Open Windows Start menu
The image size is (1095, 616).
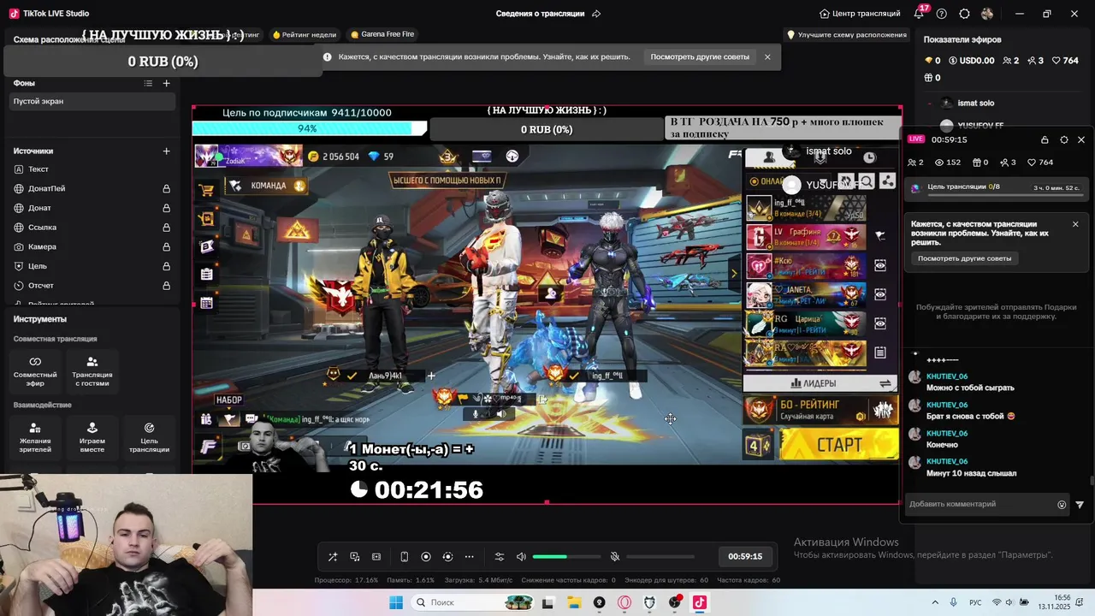click(396, 602)
